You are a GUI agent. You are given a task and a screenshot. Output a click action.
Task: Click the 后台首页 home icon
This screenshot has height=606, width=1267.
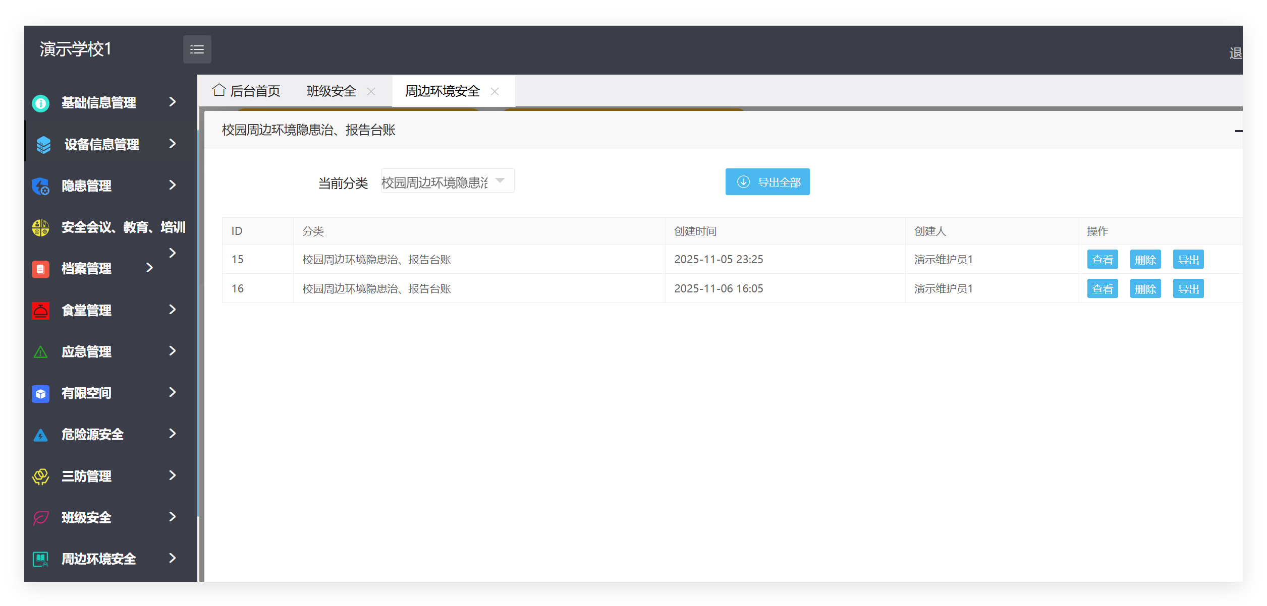click(219, 90)
